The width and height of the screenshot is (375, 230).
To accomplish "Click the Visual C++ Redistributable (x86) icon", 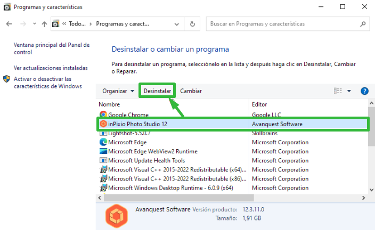I will pos(103,178).
